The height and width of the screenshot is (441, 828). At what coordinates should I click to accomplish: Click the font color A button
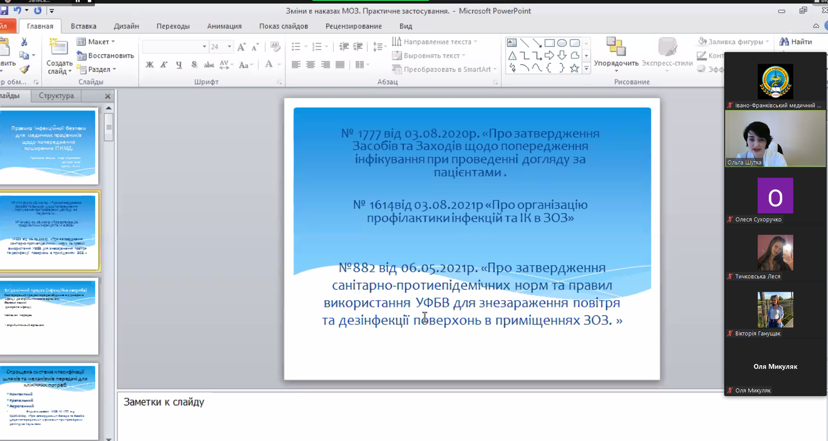click(269, 65)
